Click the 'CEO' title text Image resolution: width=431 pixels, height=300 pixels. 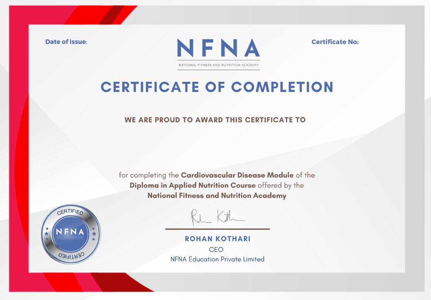tap(216, 250)
